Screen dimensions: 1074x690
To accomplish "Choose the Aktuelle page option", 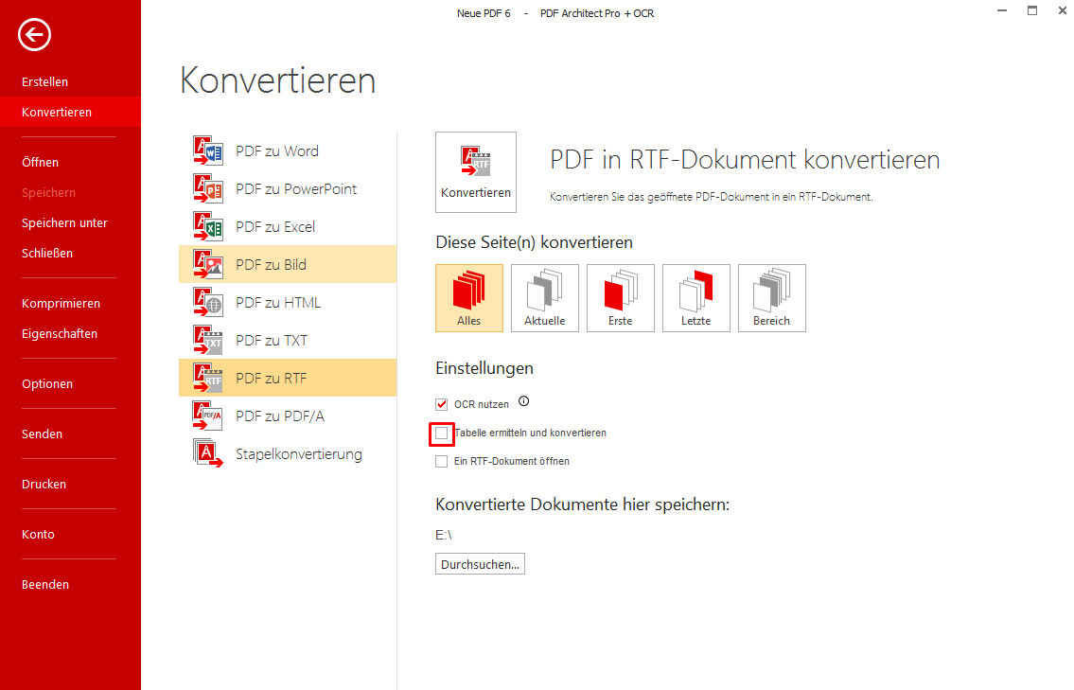I will pos(544,298).
